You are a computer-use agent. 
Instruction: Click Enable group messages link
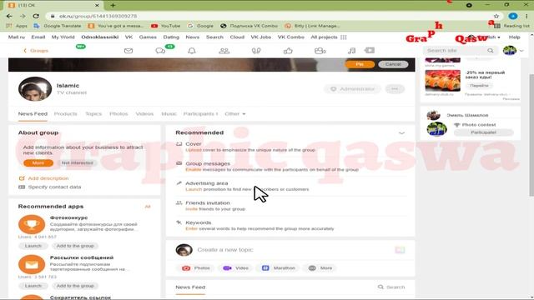193,170
